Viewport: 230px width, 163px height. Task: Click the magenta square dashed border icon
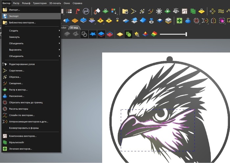[x=222, y=21]
